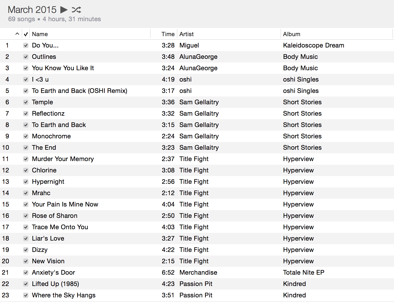This screenshot has width=394, height=302.
Task: Toggle checkbox for Temple
Action: pyautogui.click(x=26, y=102)
